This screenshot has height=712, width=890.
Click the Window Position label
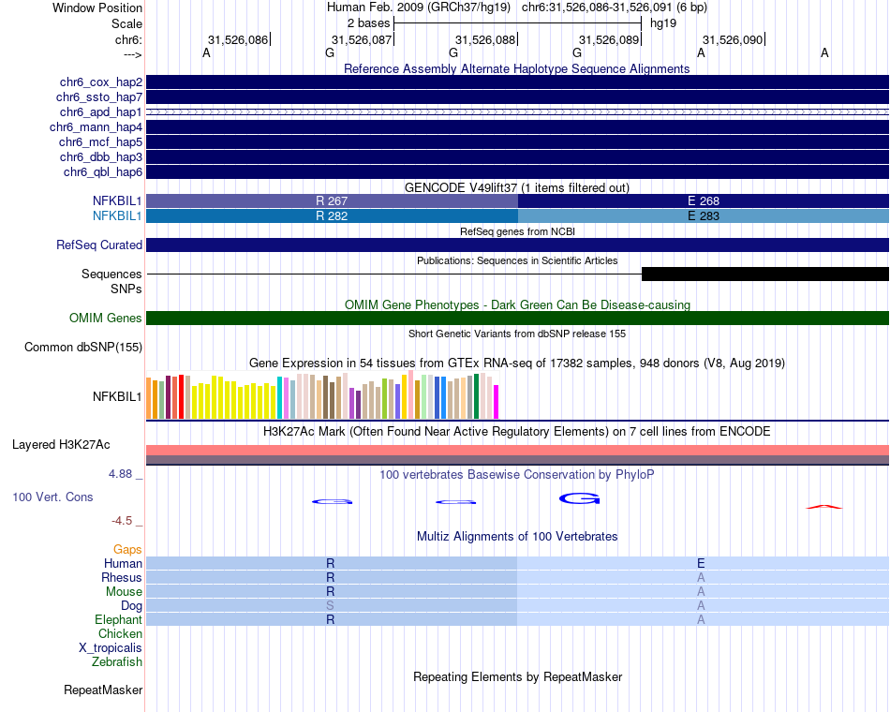tap(97, 7)
